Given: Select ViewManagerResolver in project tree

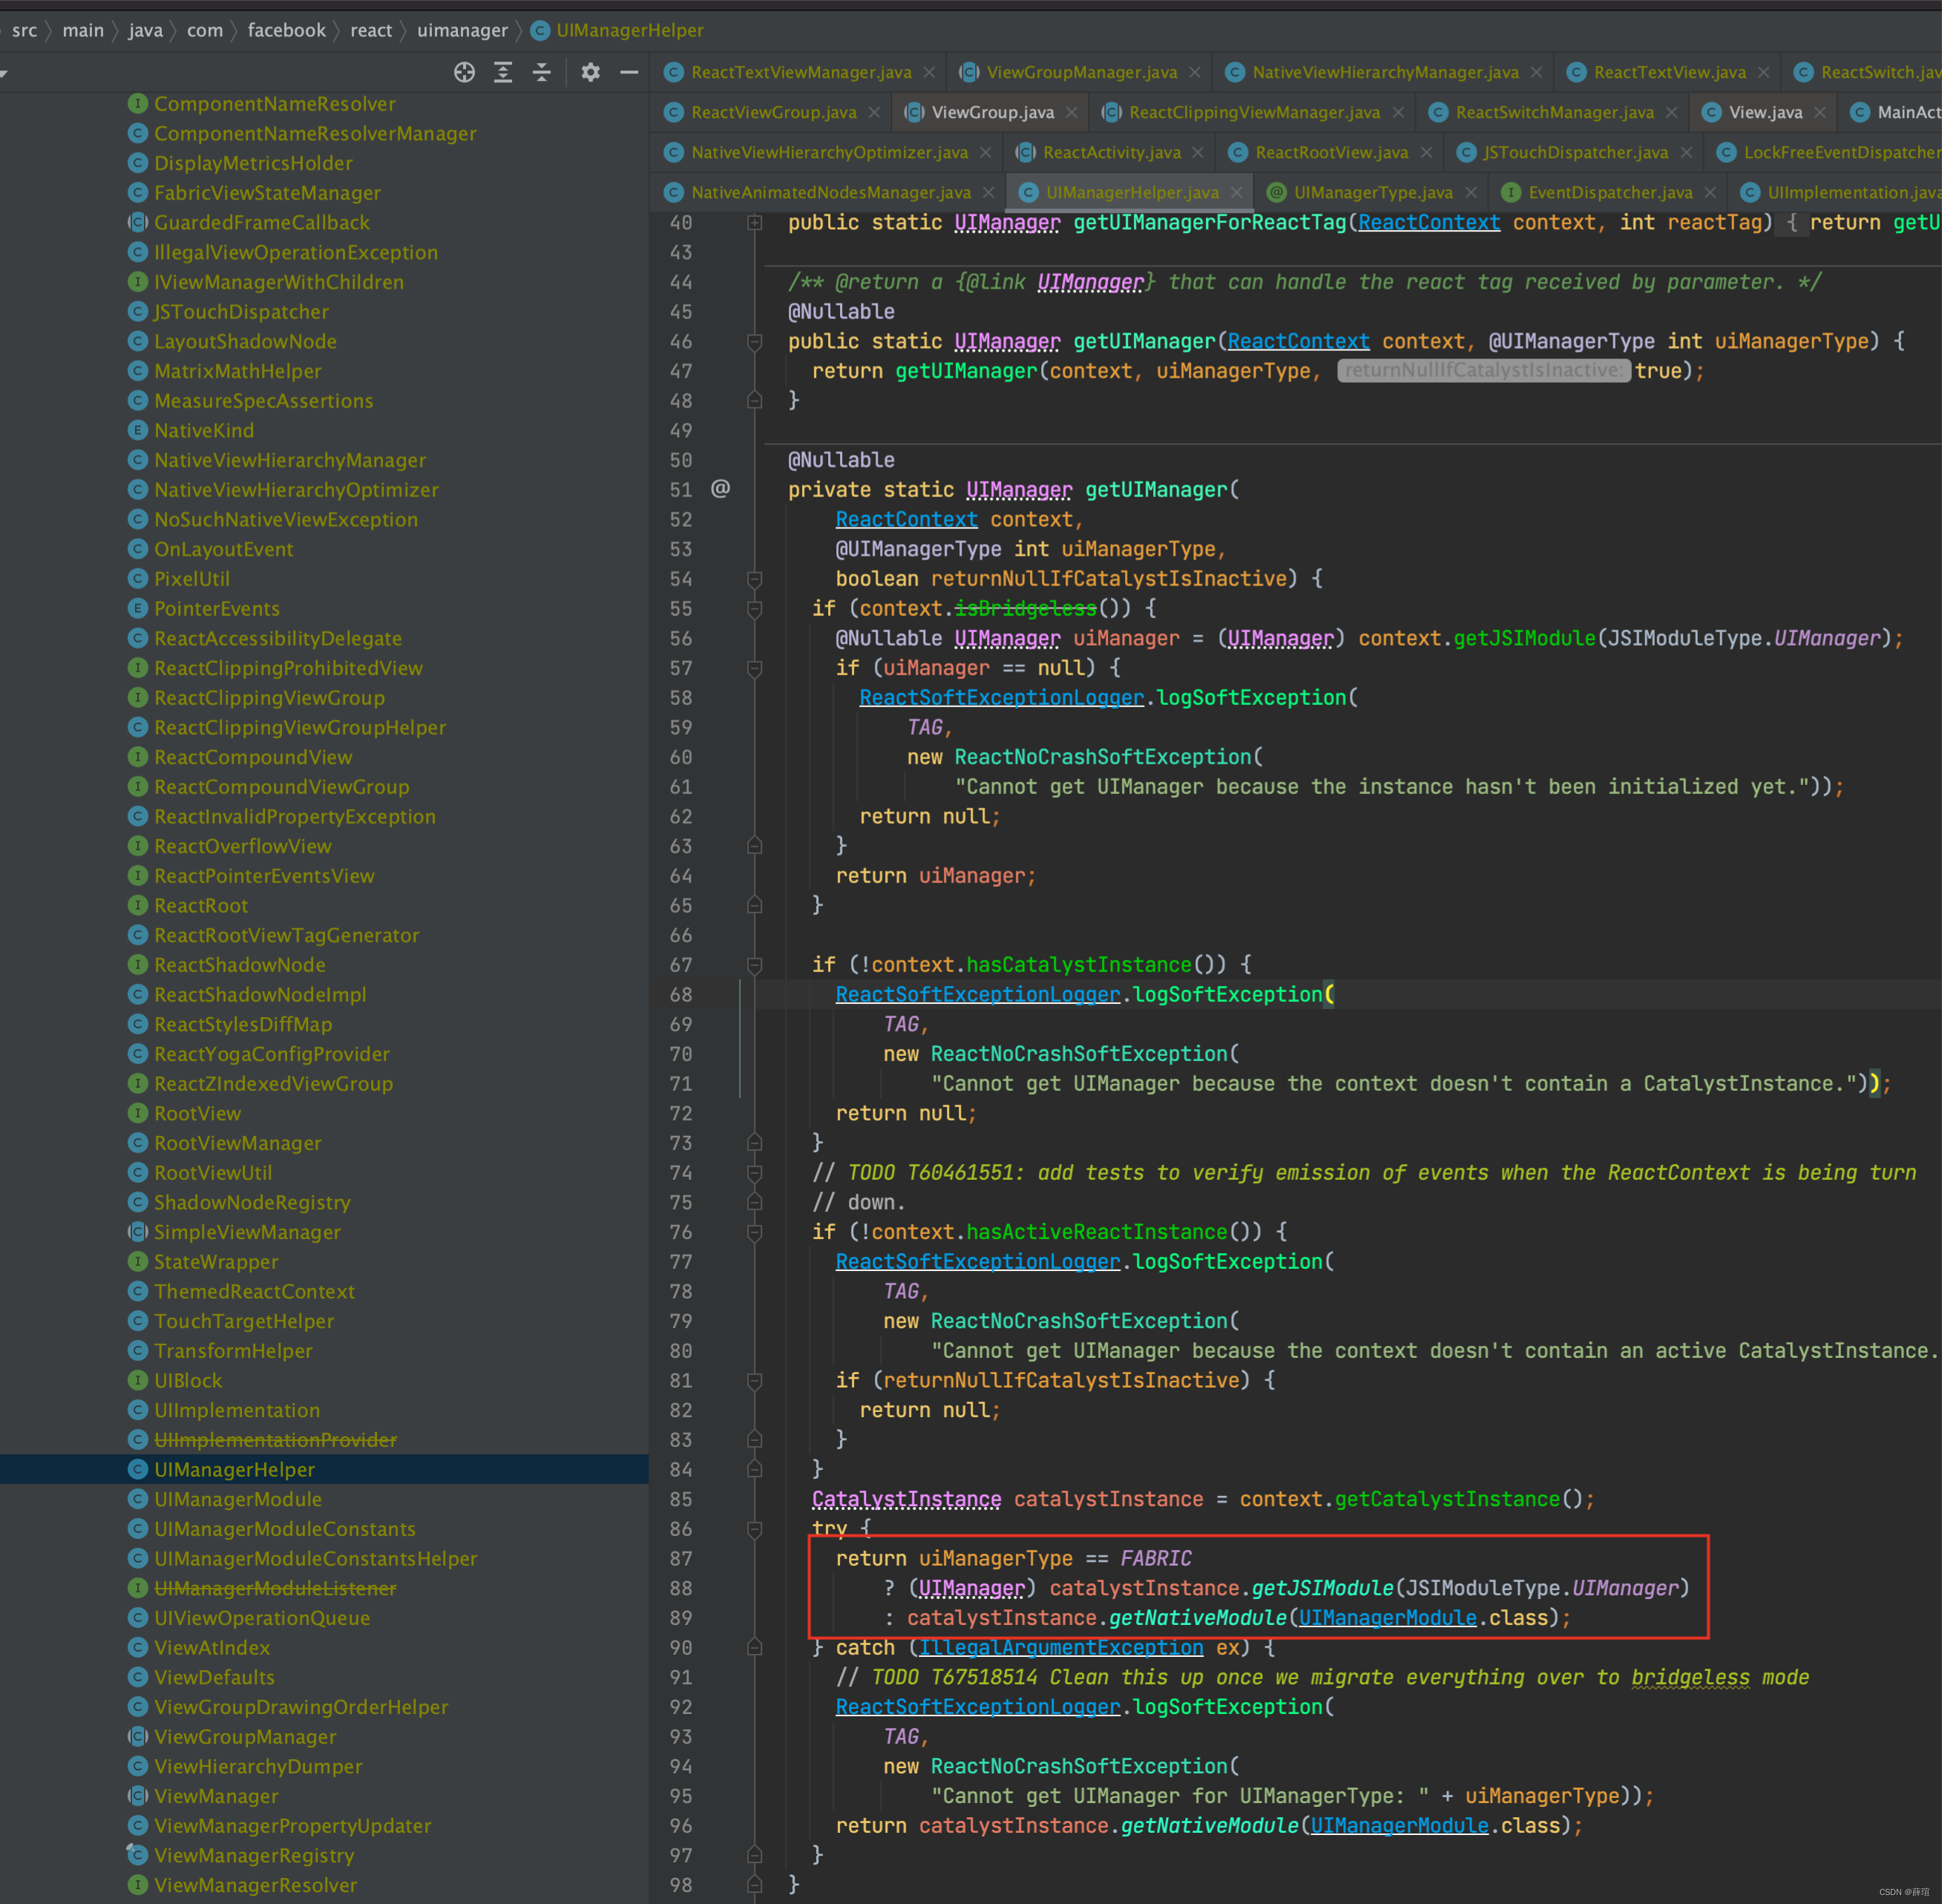Looking at the screenshot, I should (x=255, y=1885).
